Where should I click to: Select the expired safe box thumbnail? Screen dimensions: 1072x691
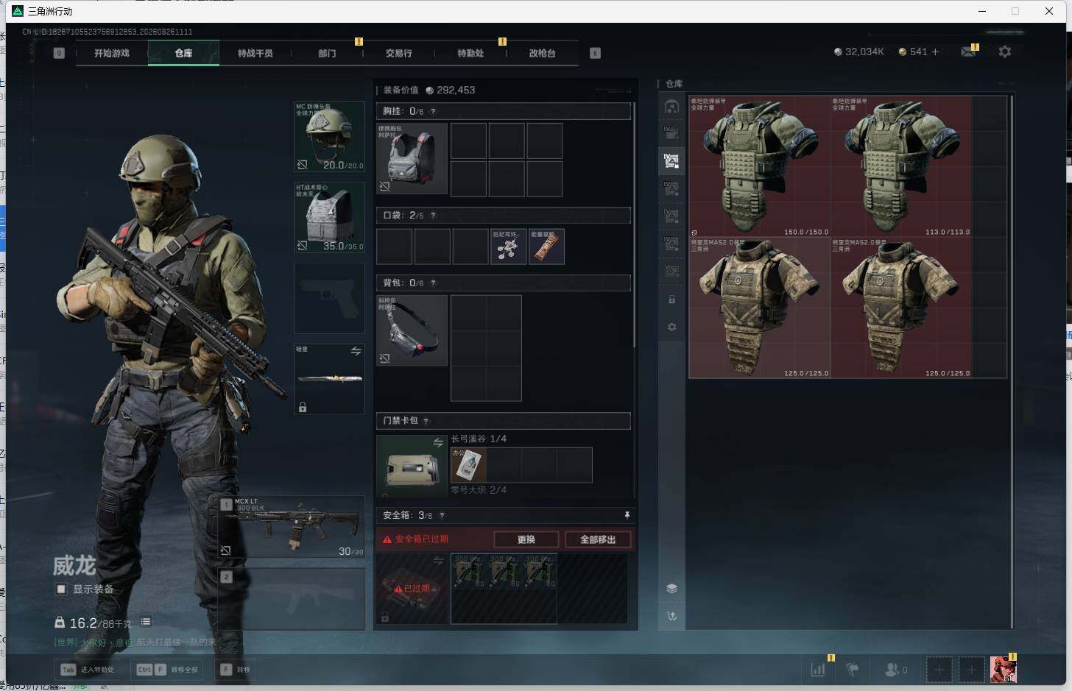pyautogui.click(x=412, y=589)
